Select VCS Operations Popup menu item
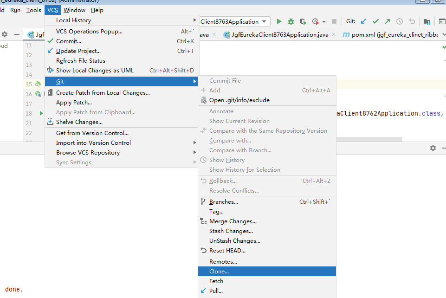 click(122, 31)
